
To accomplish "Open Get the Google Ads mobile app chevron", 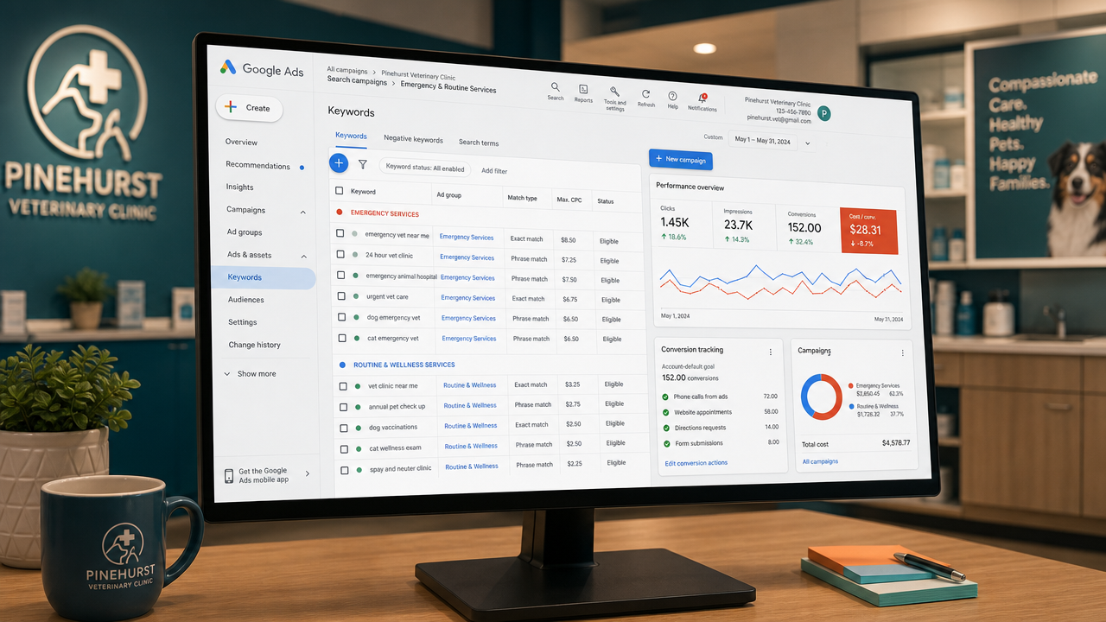I will click(x=307, y=473).
